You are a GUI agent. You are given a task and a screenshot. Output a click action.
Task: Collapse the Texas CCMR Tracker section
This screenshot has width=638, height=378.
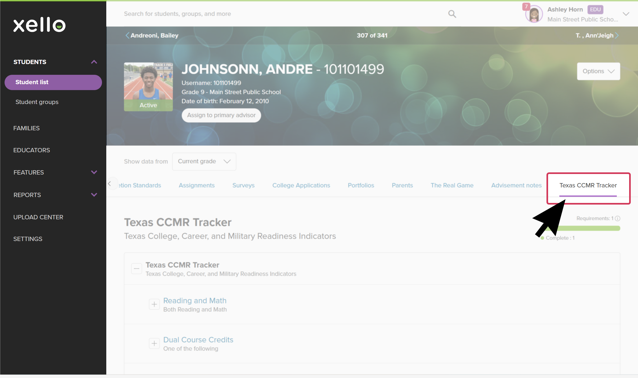point(137,268)
